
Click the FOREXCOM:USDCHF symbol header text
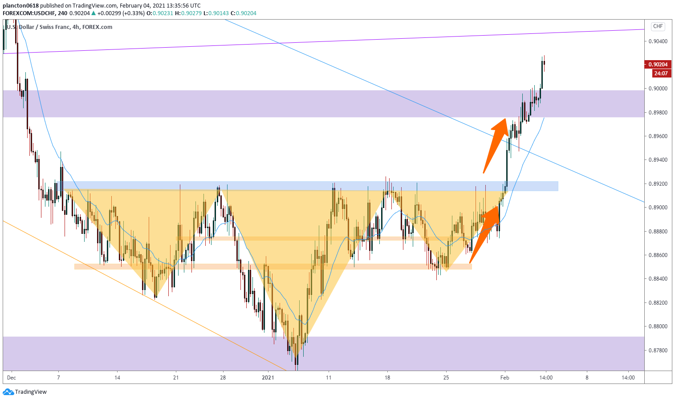tap(29, 13)
